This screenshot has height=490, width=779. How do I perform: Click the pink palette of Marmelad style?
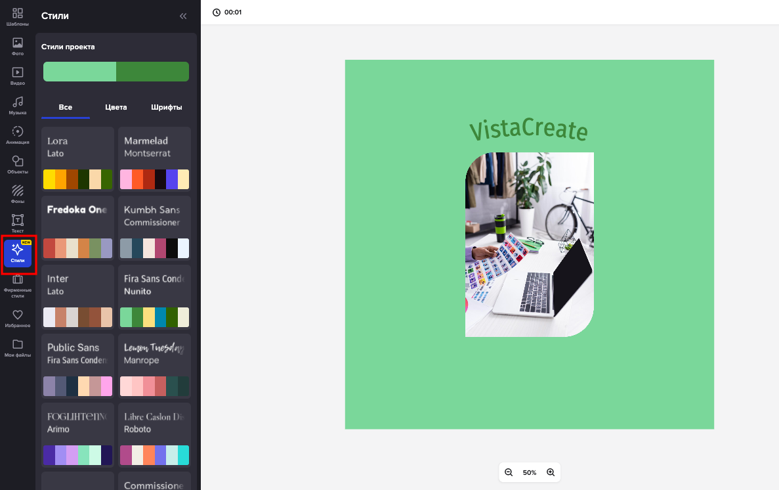[154, 179]
